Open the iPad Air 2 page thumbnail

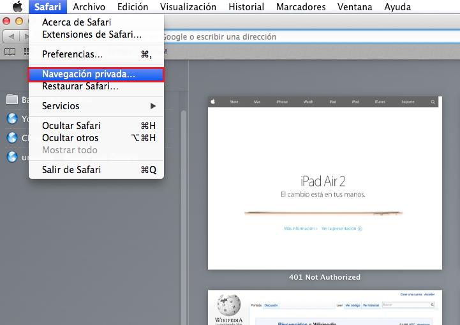click(325, 183)
